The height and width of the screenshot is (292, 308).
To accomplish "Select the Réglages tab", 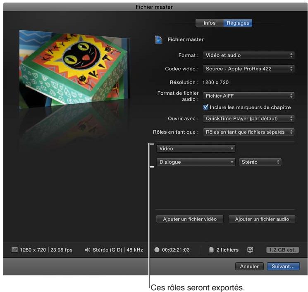I will point(238,23).
